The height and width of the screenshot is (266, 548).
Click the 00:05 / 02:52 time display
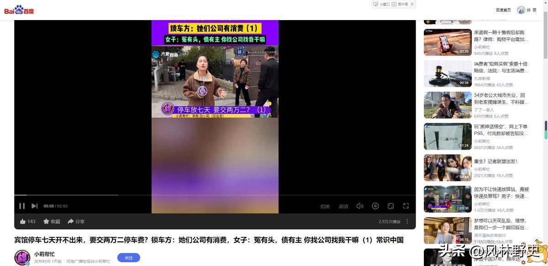(56, 206)
